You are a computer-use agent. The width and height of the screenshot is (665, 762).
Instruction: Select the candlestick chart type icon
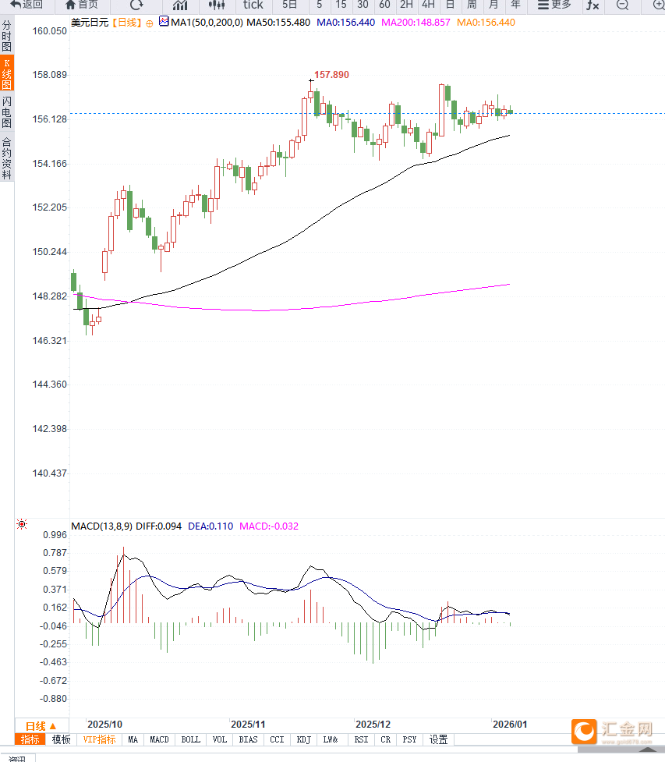[216, 5]
